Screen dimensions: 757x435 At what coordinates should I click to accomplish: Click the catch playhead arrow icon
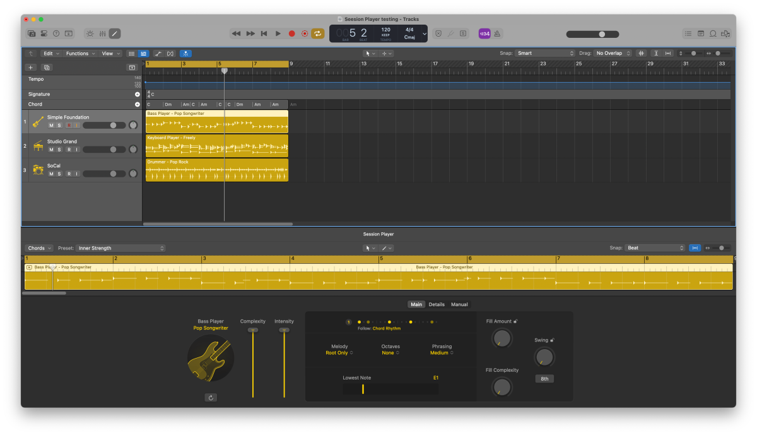30,54
